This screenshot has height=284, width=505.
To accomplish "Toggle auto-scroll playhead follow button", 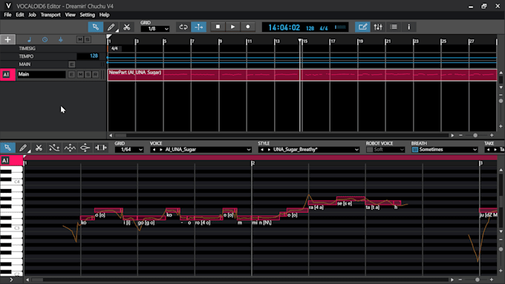I will click(x=199, y=27).
